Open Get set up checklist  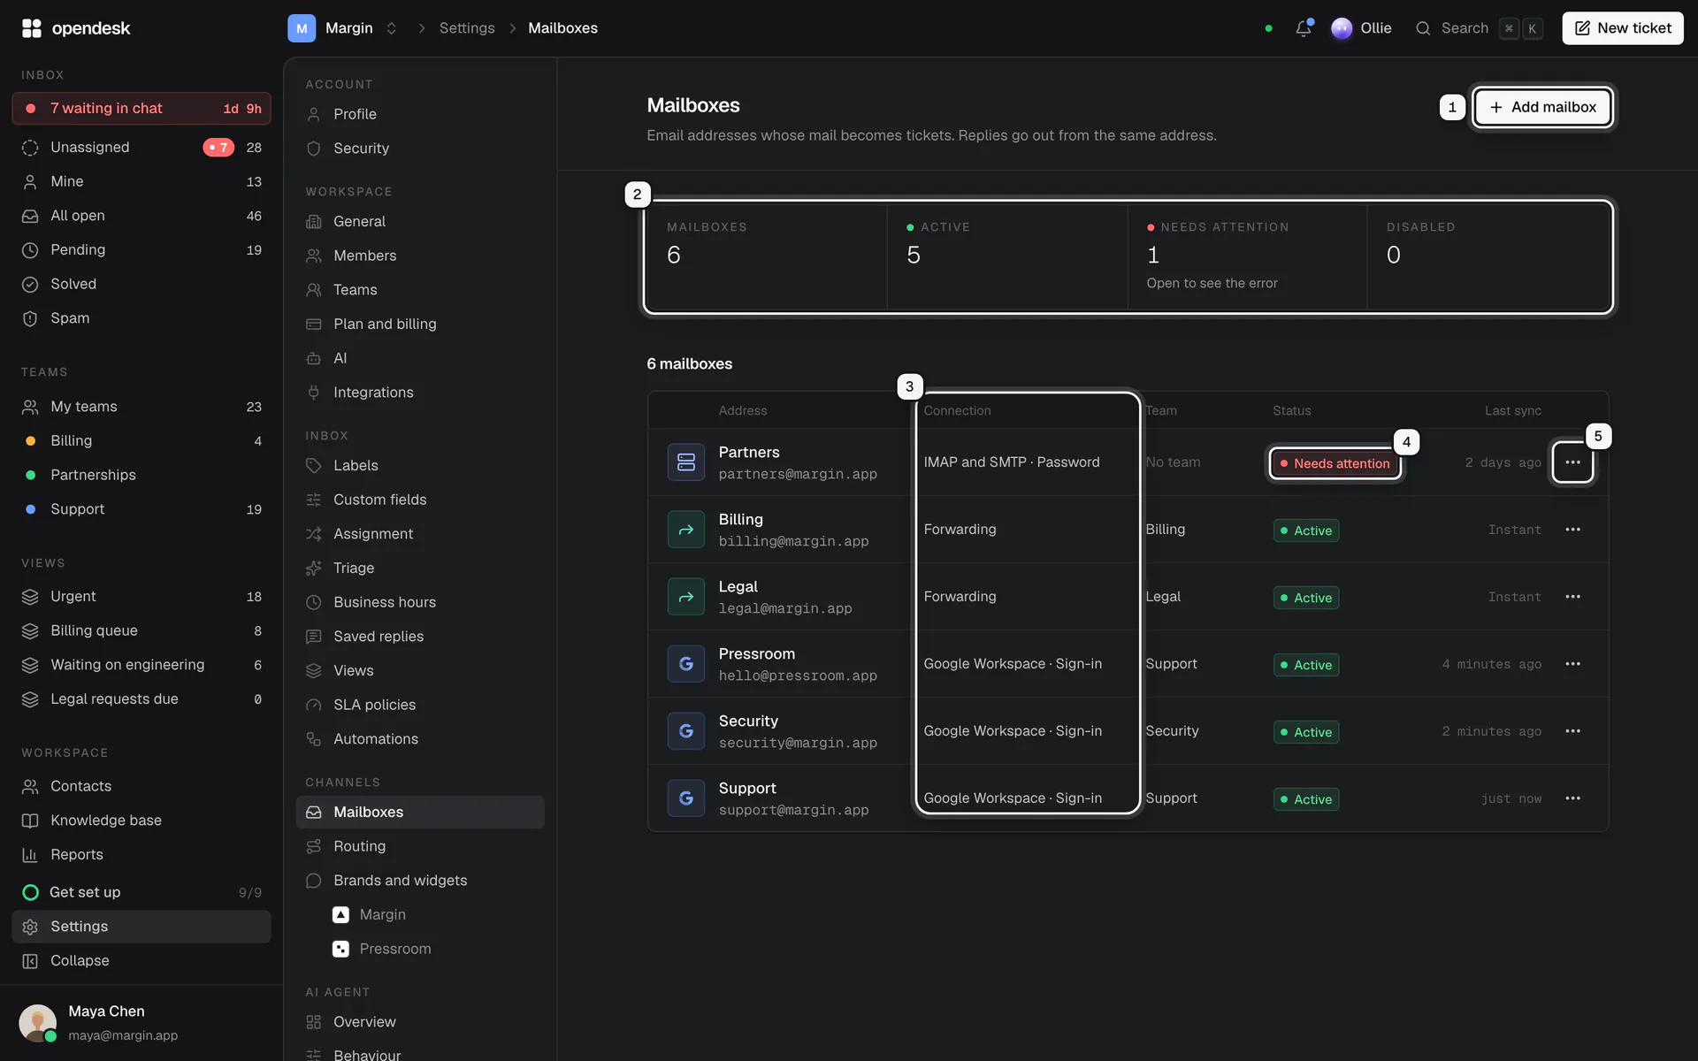click(x=141, y=892)
